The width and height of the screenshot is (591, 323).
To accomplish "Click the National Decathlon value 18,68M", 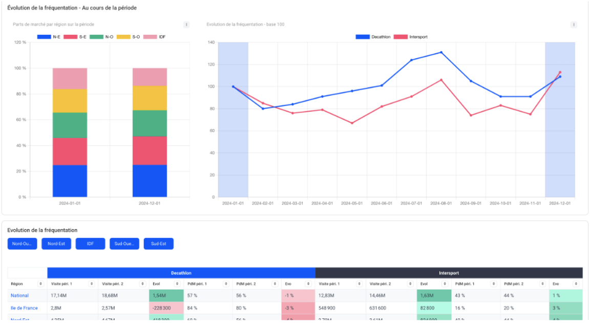I will point(123,295).
